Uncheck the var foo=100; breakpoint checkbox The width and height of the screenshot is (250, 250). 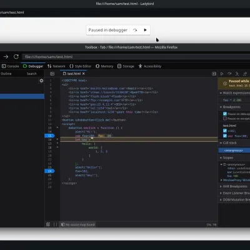(x=225, y=136)
